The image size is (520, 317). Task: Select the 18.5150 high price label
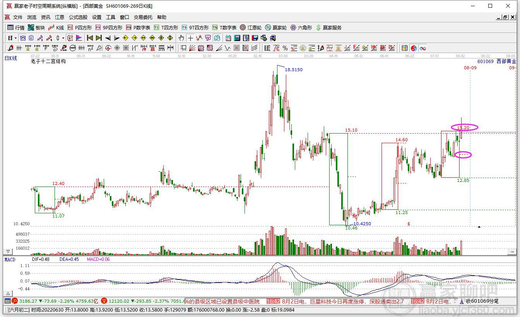tap(294, 70)
